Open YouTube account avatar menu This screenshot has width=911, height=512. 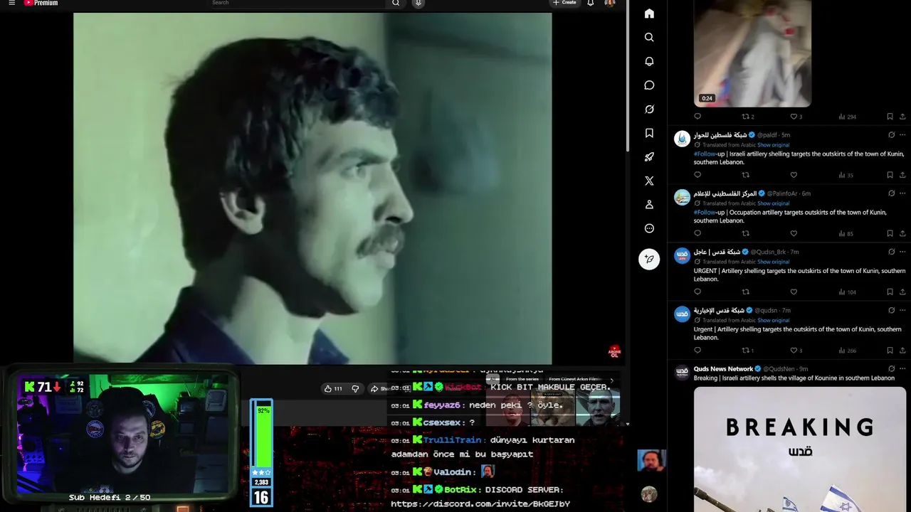(609, 3)
